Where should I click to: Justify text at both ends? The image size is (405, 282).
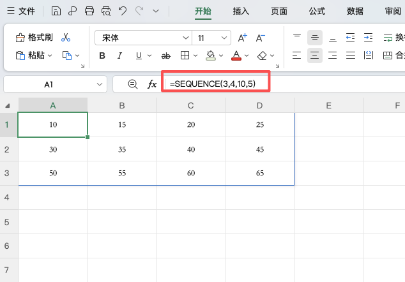[x=351, y=56]
